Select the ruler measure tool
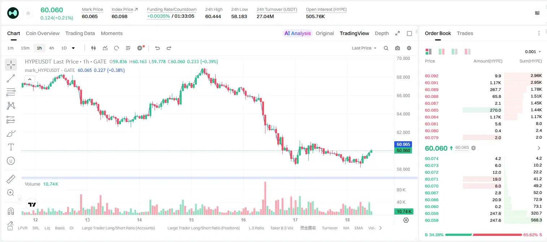This screenshot has width=547, height=242. 11,179
